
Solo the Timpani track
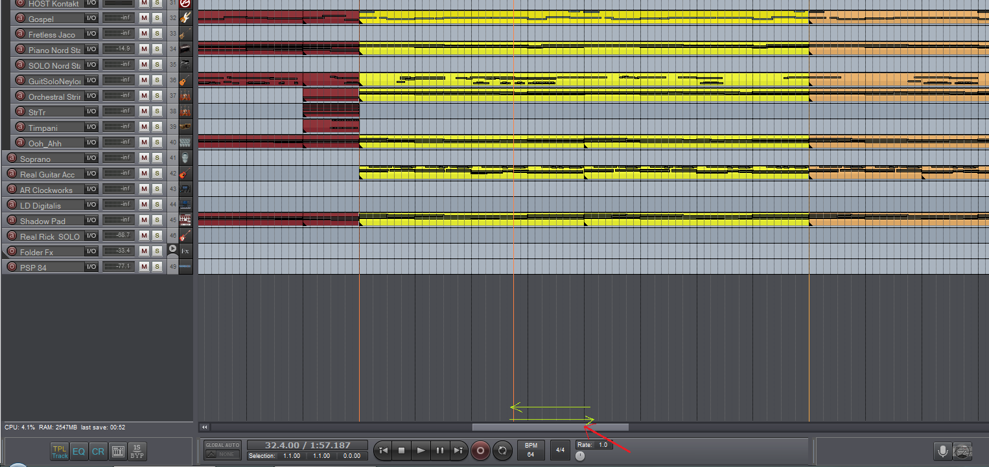pyautogui.click(x=157, y=127)
